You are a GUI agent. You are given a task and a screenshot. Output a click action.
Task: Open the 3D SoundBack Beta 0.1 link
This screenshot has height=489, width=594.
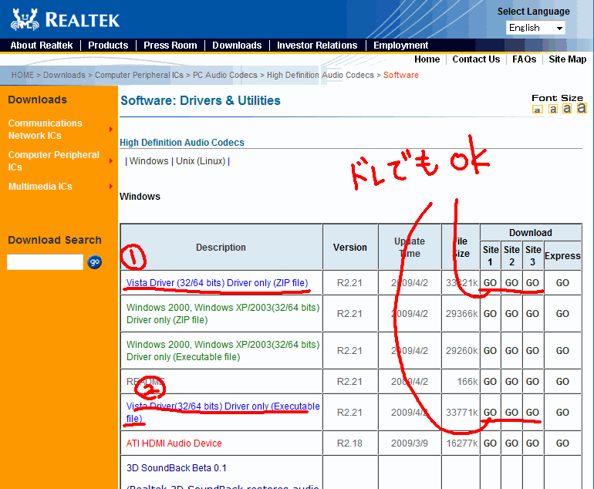176,468
